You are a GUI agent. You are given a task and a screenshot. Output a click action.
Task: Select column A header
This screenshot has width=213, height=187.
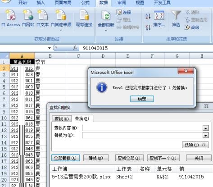point(22,56)
